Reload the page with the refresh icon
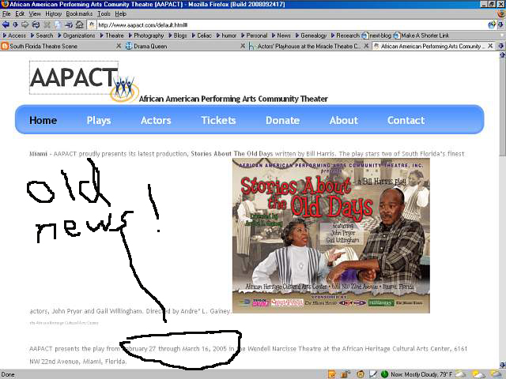Viewport: 506px width, 379px height. [x=36, y=24]
